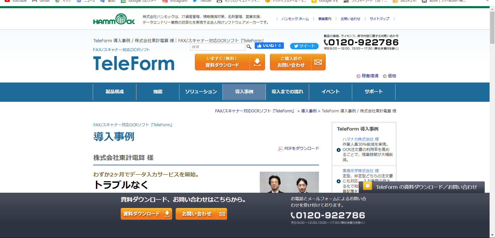Open the ハマナカ株式会社 様 case study link

(360, 139)
